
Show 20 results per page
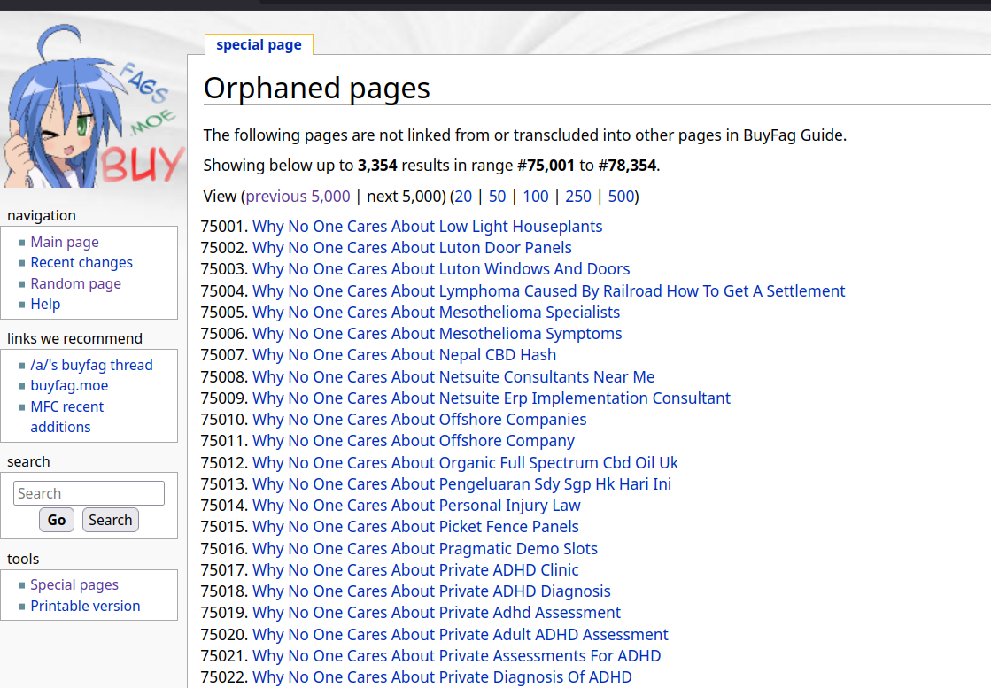(x=463, y=197)
